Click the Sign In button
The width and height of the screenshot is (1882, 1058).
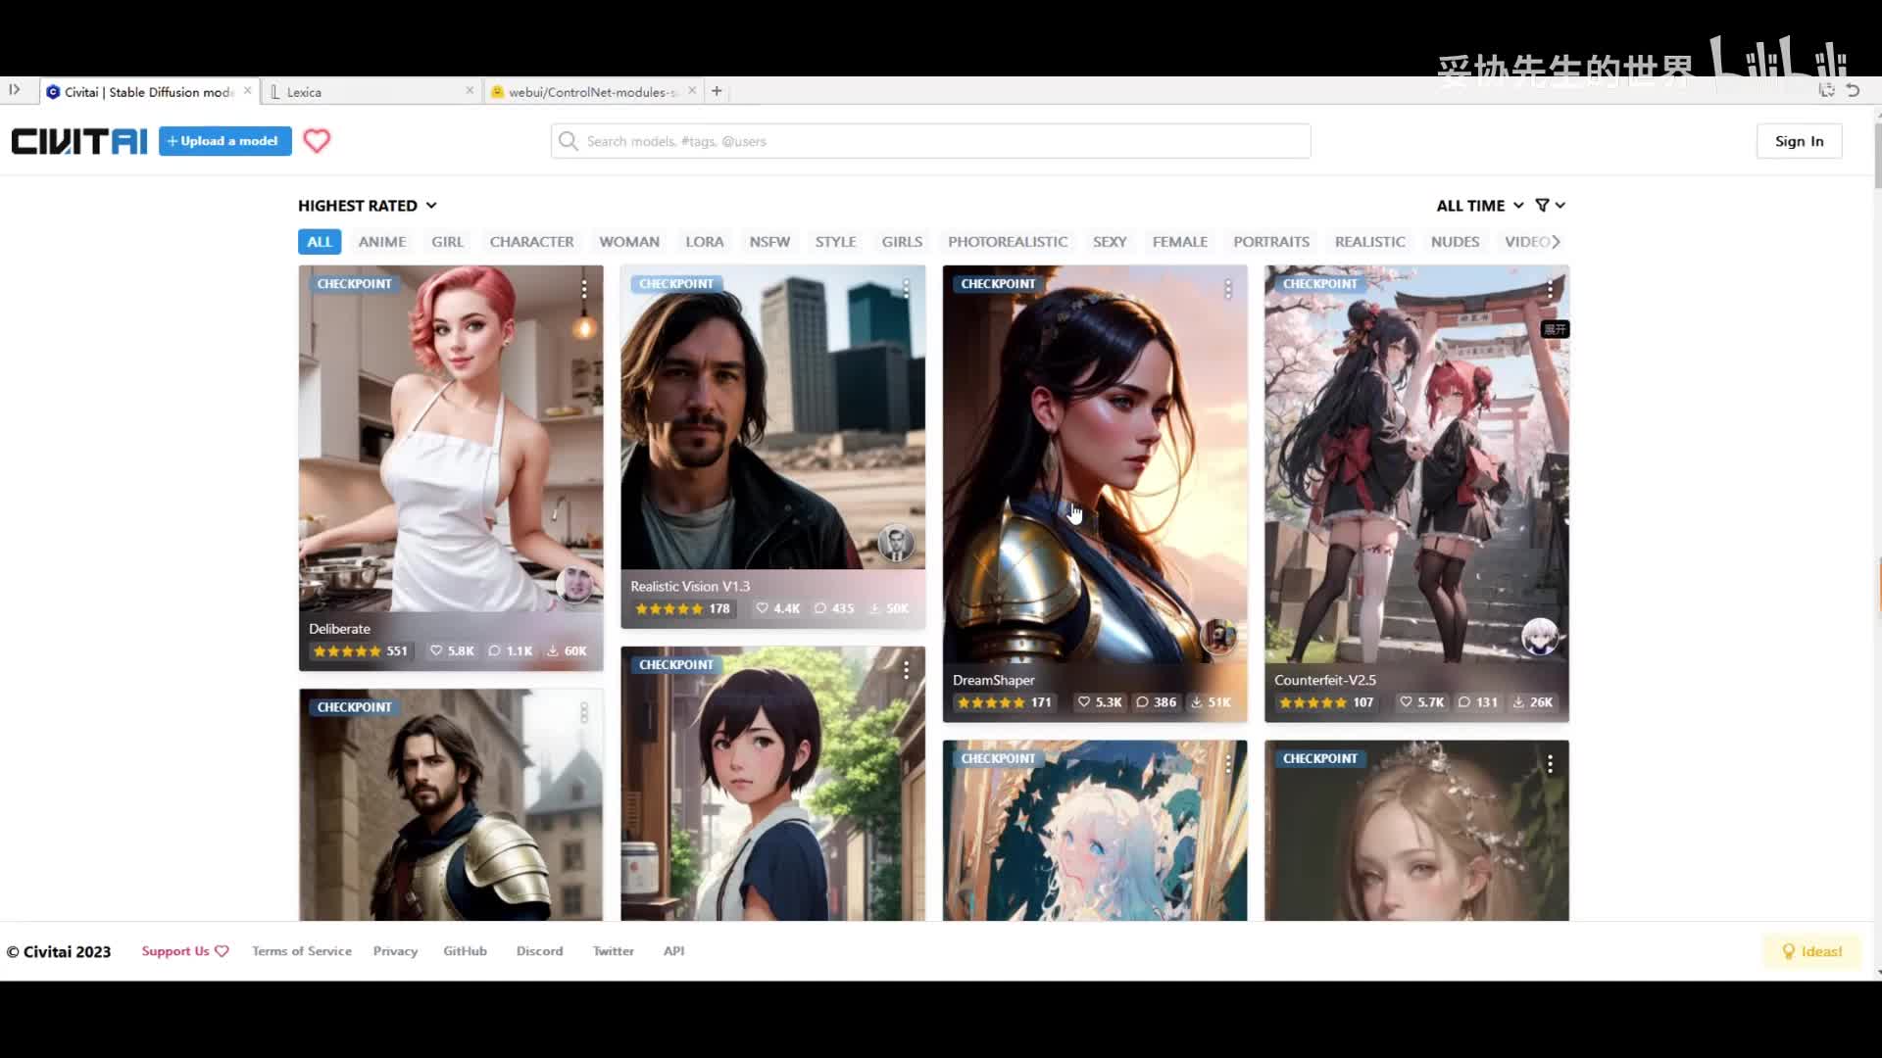[x=1799, y=141]
